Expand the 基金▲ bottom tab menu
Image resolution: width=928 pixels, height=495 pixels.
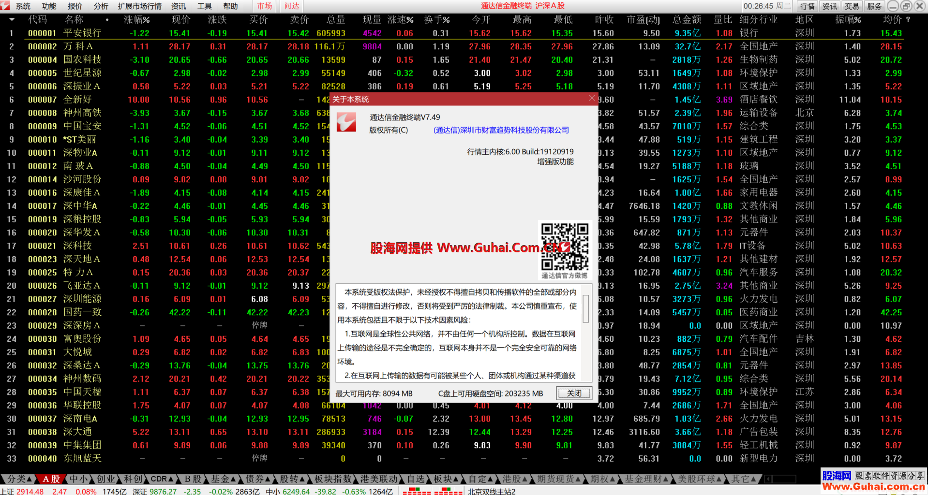pos(223,479)
